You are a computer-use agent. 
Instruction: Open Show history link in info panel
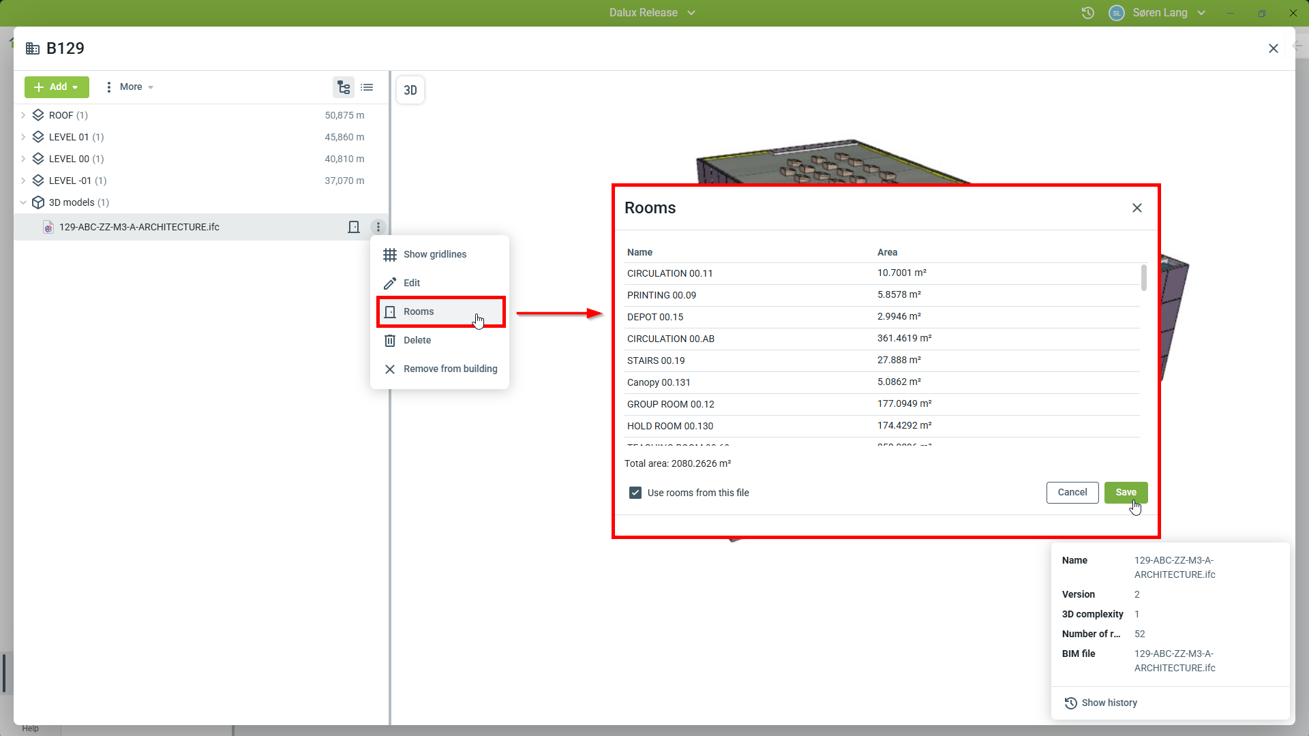[1109, 703]
